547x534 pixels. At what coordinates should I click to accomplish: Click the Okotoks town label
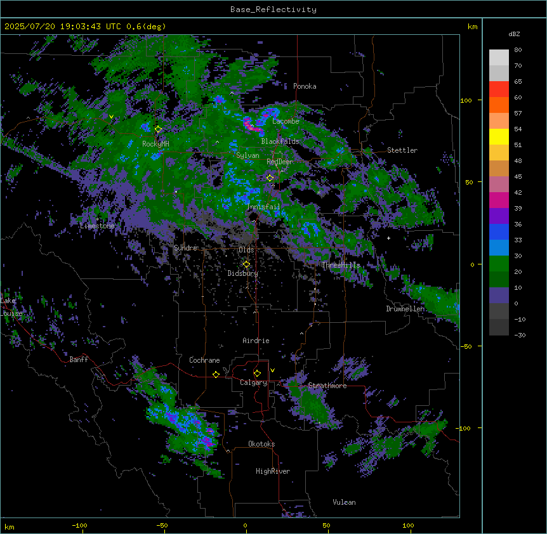point(261,444)
